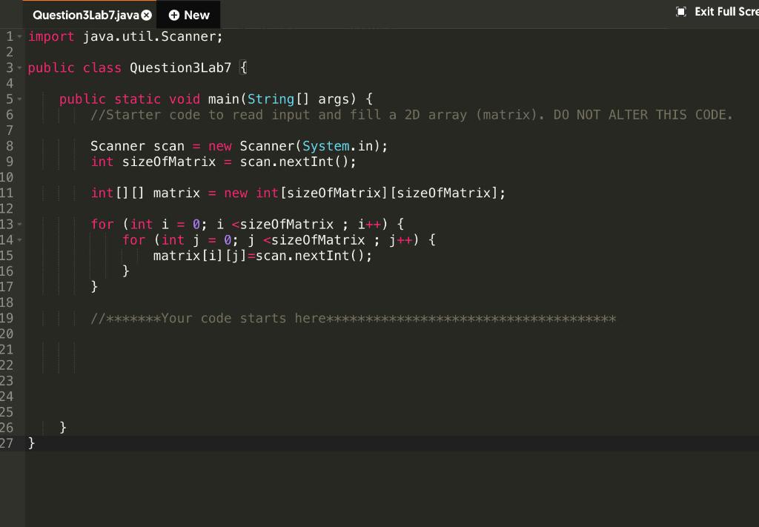This screenshot has height=527, width=759.
Task: Click line number 19 in the gutter
Action: tap(7, 319)
